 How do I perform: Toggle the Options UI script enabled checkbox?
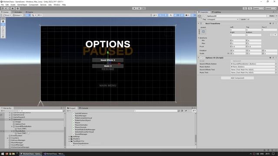204,58
